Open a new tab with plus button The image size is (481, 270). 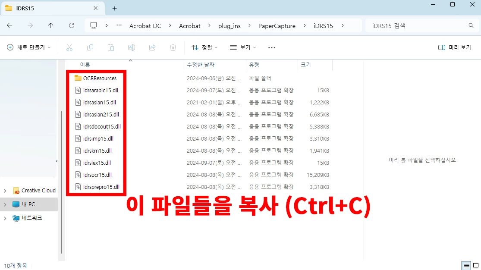(114, 8)
